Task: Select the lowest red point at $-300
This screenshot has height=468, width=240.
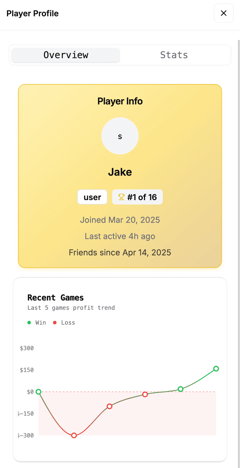Action: [x=74, y=435]
